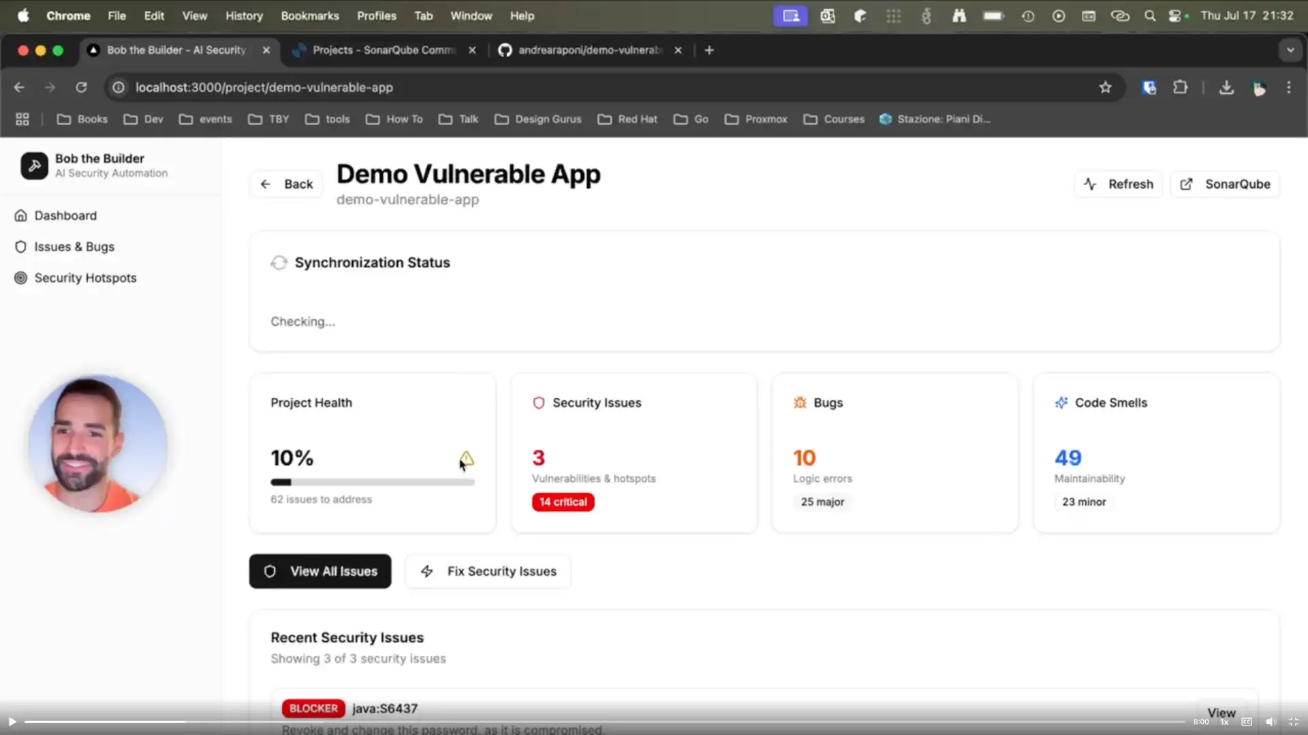Toggle closed captions on the video
1308x735 pixels.
pyautogui.click(x=1247, y=722)
